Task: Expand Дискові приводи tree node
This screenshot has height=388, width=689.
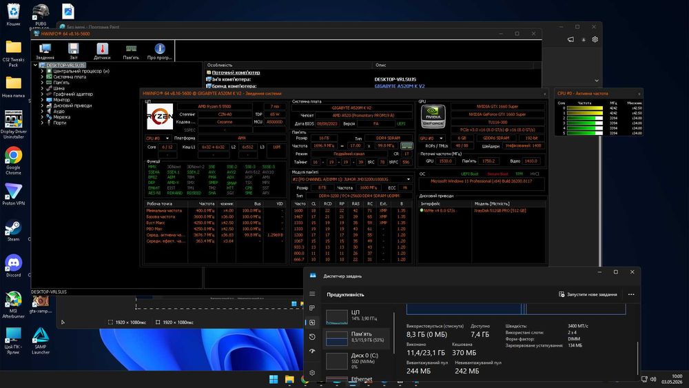Action: click(x=42, y=105)
